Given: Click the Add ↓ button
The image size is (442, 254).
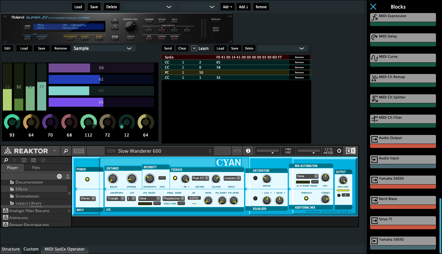Looking at the screenshot, I should coord(244,7).
